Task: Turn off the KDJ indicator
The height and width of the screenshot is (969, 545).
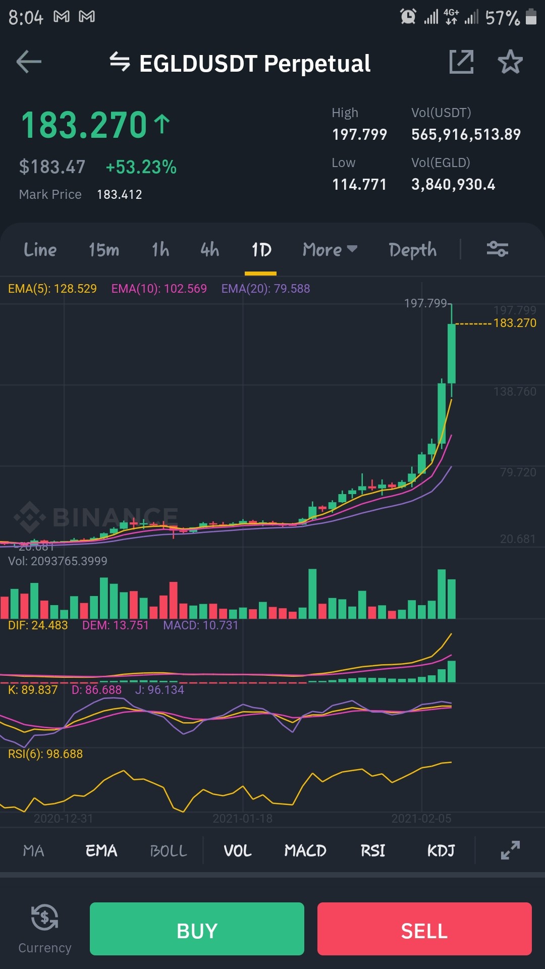Action: pos(441,851)
